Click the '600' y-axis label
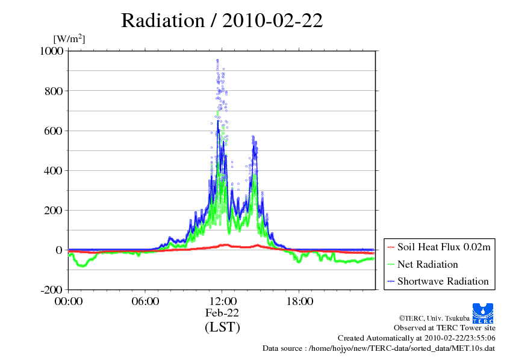Viewport: 507px width, 358px height. [54, 131]
